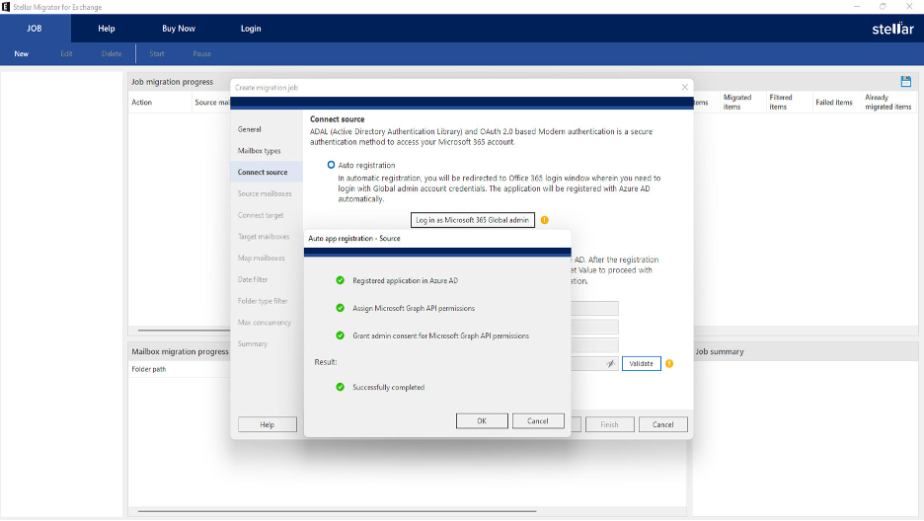Click Cancel in Create migration job wizard
The width and height of the screenshot is (924, 521).
click(x=663, y=424)
